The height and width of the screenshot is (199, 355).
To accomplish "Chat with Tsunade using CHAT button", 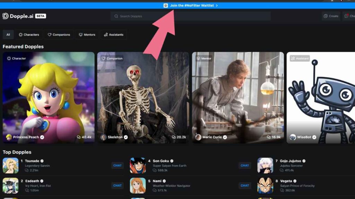I will click(x=117, y=165).
